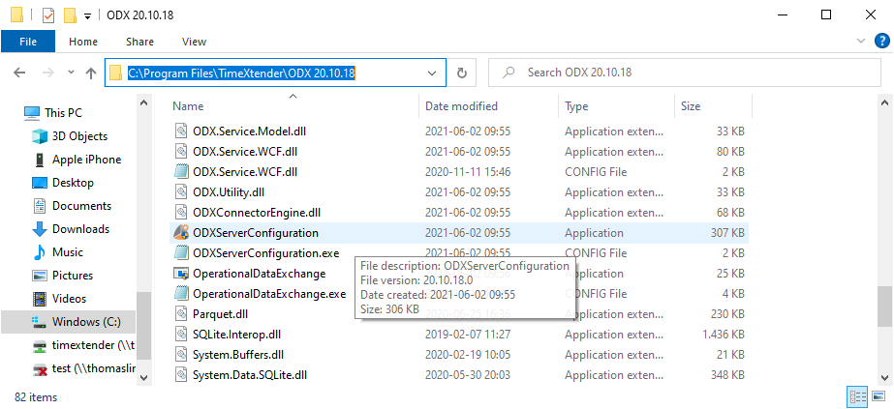Select Parquet.dll file icon

(181, 314)
